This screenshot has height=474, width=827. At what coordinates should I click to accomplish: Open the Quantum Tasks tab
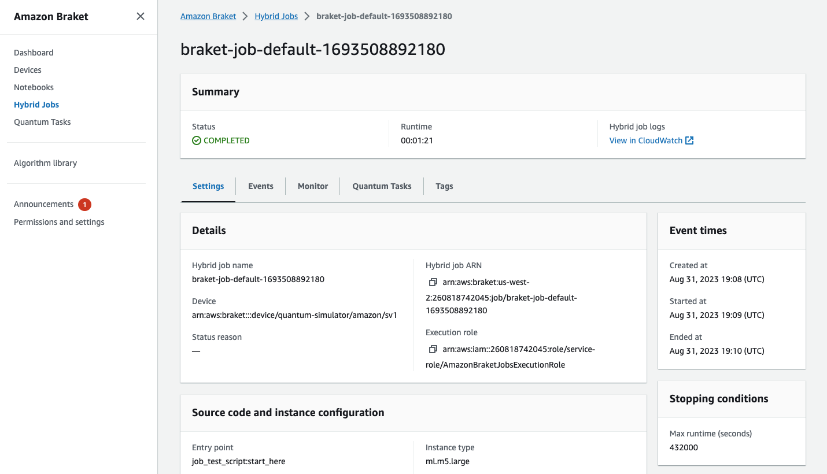pyautogui.click(x=382, y=186)
